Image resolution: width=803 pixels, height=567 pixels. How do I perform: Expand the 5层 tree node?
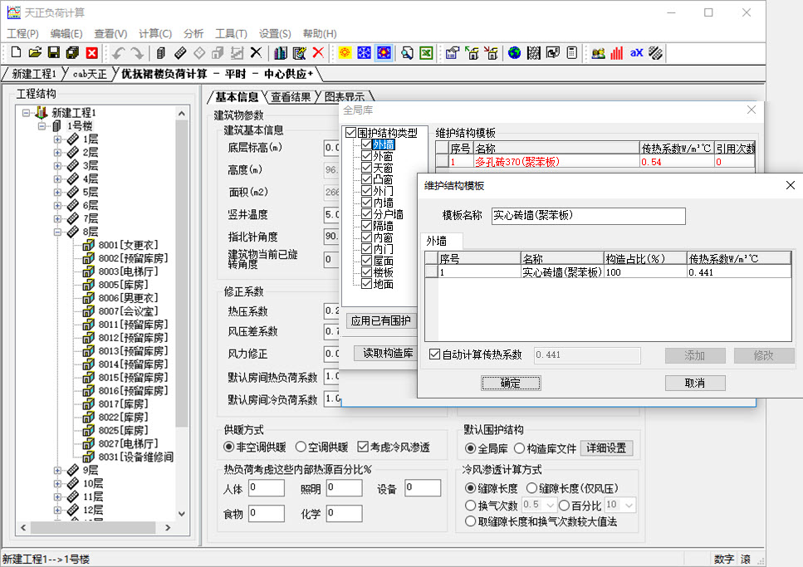[57, 192]
